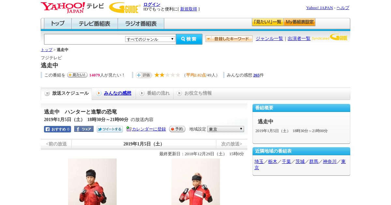
Task: Click the 見たい! plus button
Action: tap(77, 75)
